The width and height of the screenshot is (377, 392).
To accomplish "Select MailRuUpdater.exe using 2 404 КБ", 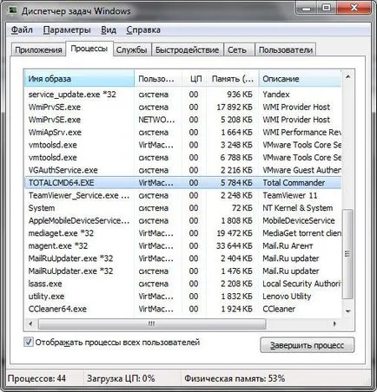I will [182, 258].
